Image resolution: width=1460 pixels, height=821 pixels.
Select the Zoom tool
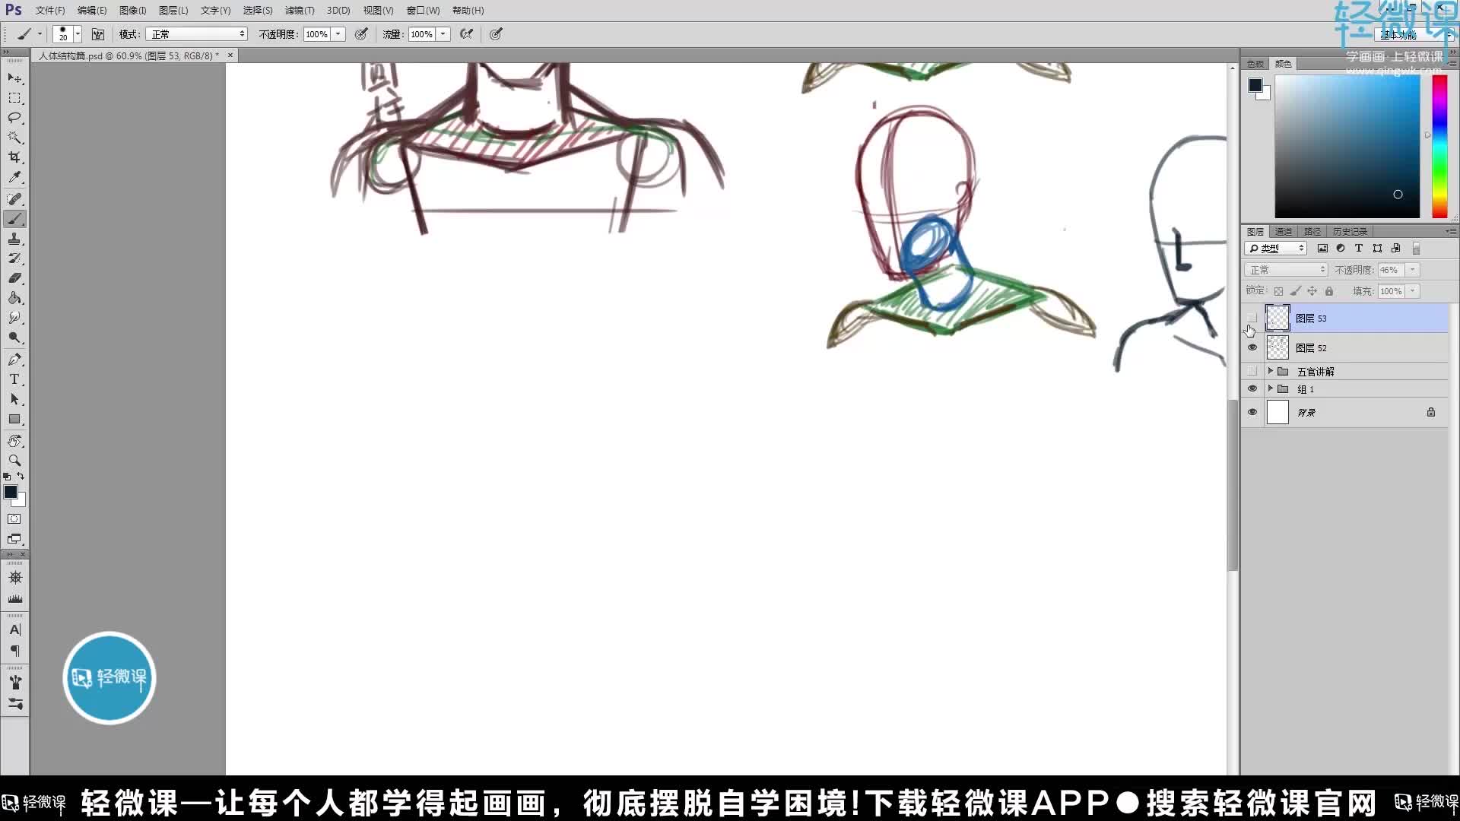[x=14, y=461]
